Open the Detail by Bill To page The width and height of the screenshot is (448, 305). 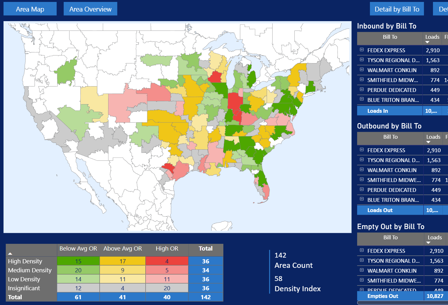397,9
